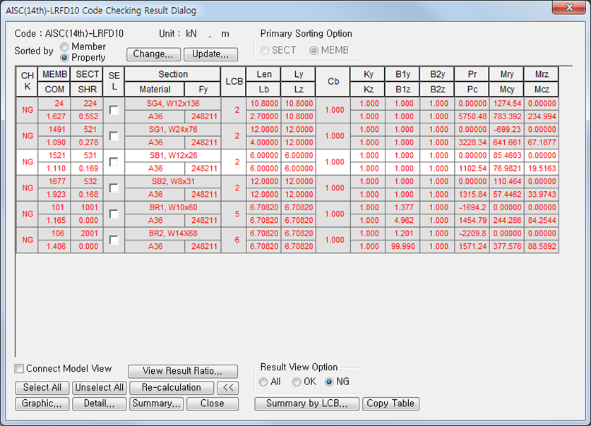Open the Detail... report
591x426 pixels.
point(100,403)
